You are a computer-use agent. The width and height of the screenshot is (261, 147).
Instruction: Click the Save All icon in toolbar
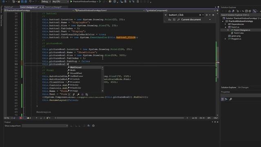point(26,2)
